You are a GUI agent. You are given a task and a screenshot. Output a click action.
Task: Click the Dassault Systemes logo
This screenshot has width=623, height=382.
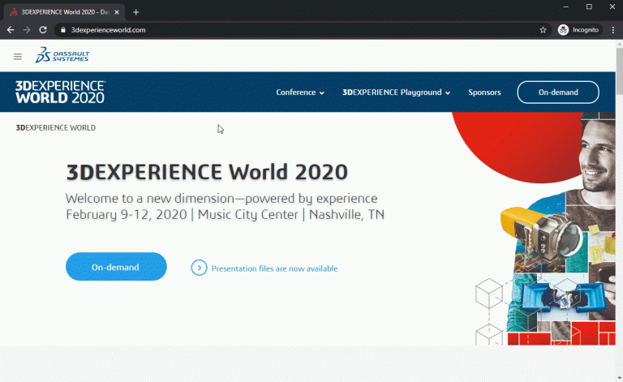[x=62, y=56]
